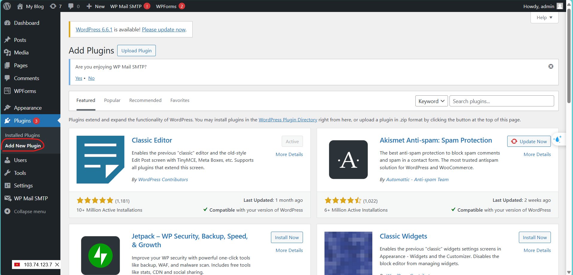Viewport: 573px width, 275px height.
Task: Select Add New Plugin submenu item
Action: 23,146
